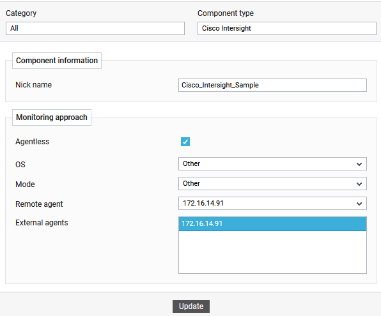The height and width of the screenshot is (316, 381).
Task: Click the Nick name label
Action: [33, 85]
